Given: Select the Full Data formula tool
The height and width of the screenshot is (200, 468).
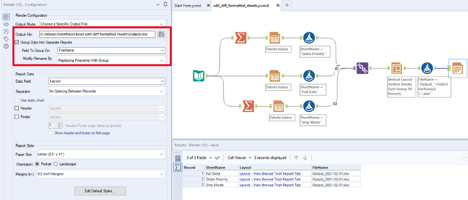Looking at the screenshot, I should pyautogui.click(x=309, y=76).
